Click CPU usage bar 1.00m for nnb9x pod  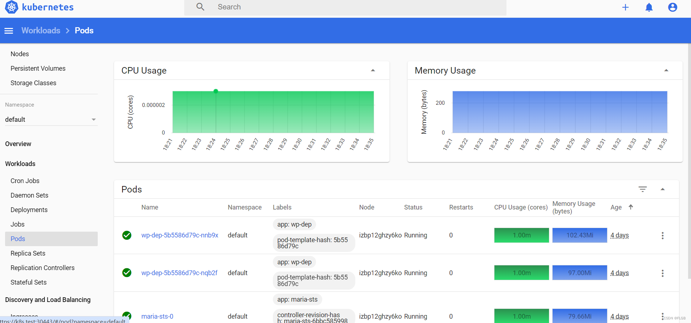coord(521,235)
